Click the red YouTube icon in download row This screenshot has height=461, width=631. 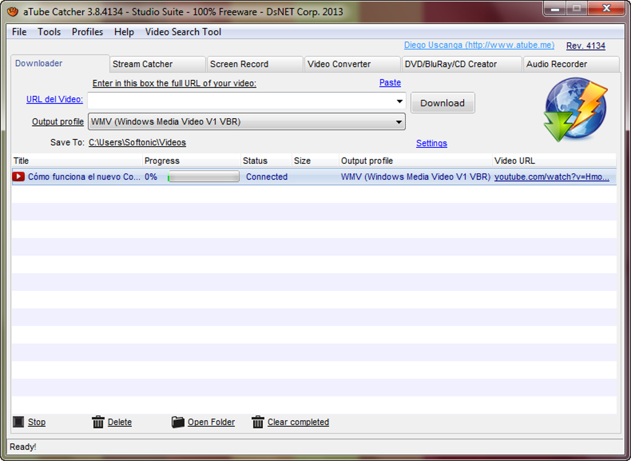[19, 176]
